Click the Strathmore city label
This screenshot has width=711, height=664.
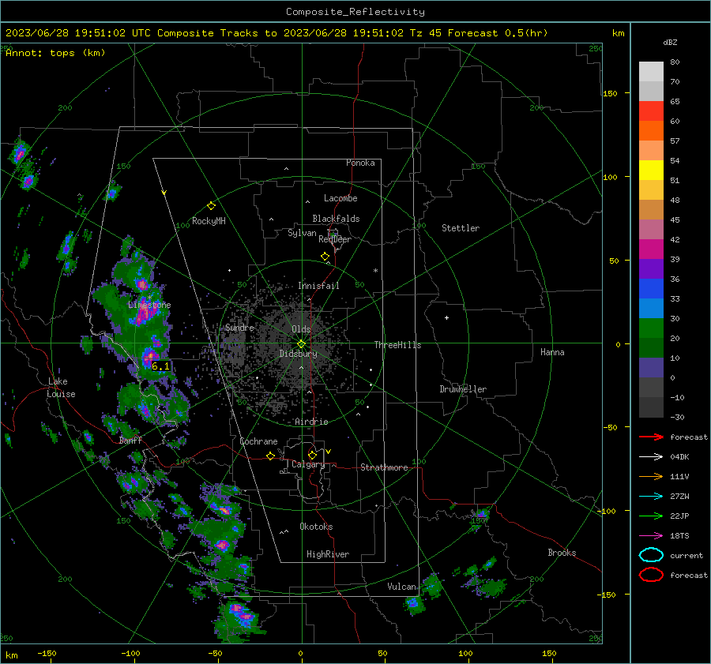384,467
